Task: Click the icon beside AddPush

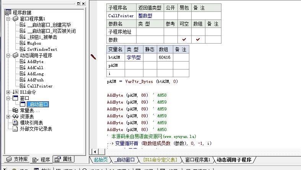Action: [23, 80]
